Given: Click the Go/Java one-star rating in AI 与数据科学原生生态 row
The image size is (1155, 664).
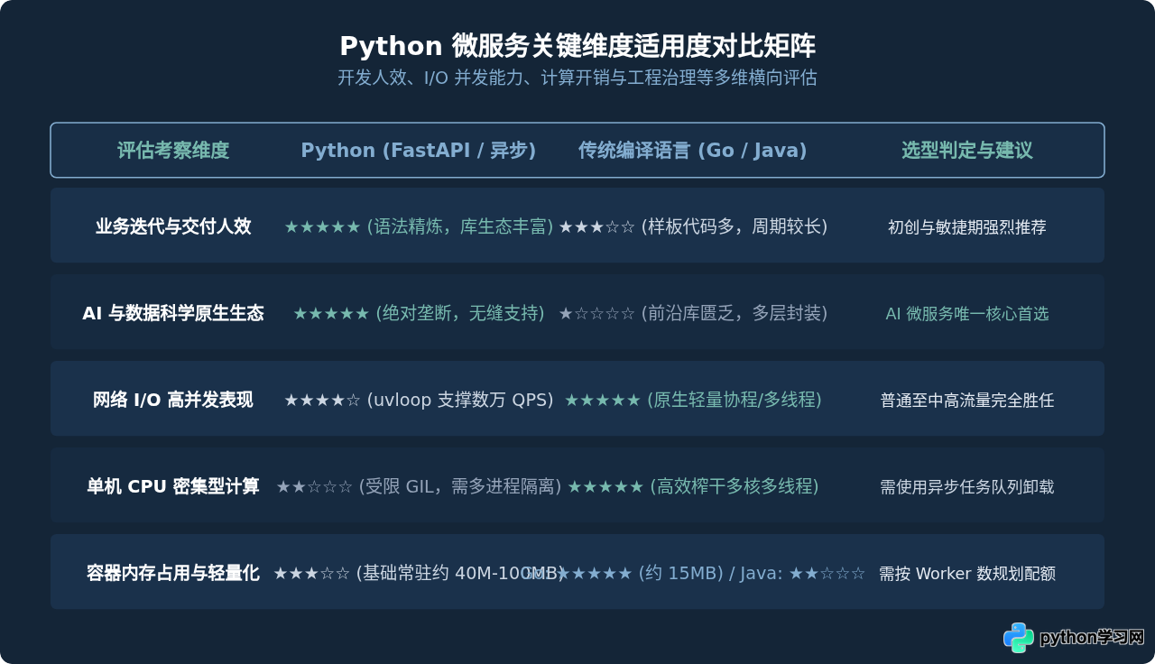Looking at the screenshot, I should point(596,314).
